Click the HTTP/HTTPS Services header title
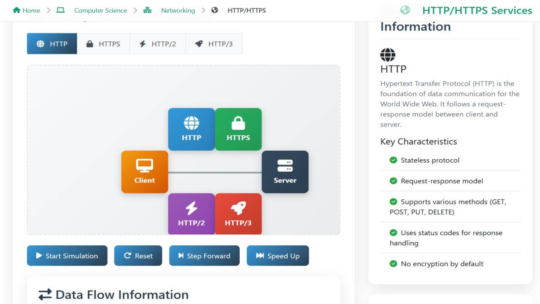Image resolution: width=540 pixels, height=304 pixels. pyautogui.click(x=477, y=11)
